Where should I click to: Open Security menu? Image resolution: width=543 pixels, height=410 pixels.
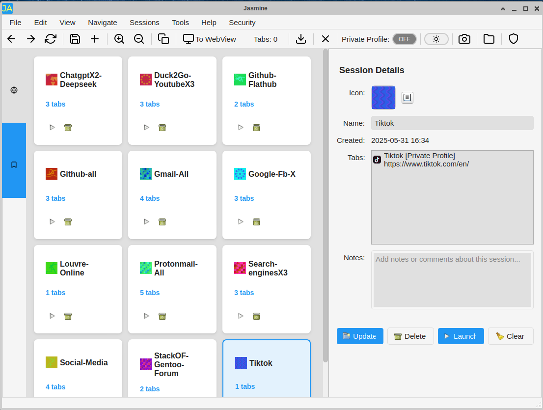[x=242, y=23]
